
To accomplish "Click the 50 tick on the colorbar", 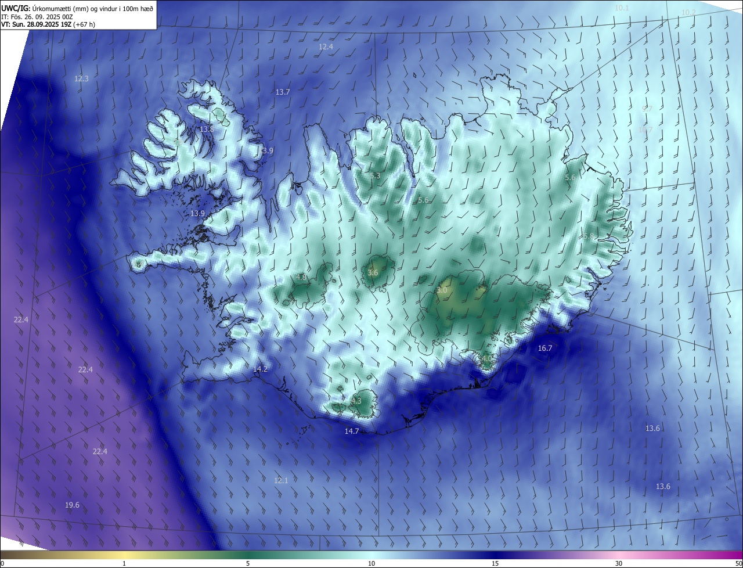I will tap(738, 563).
